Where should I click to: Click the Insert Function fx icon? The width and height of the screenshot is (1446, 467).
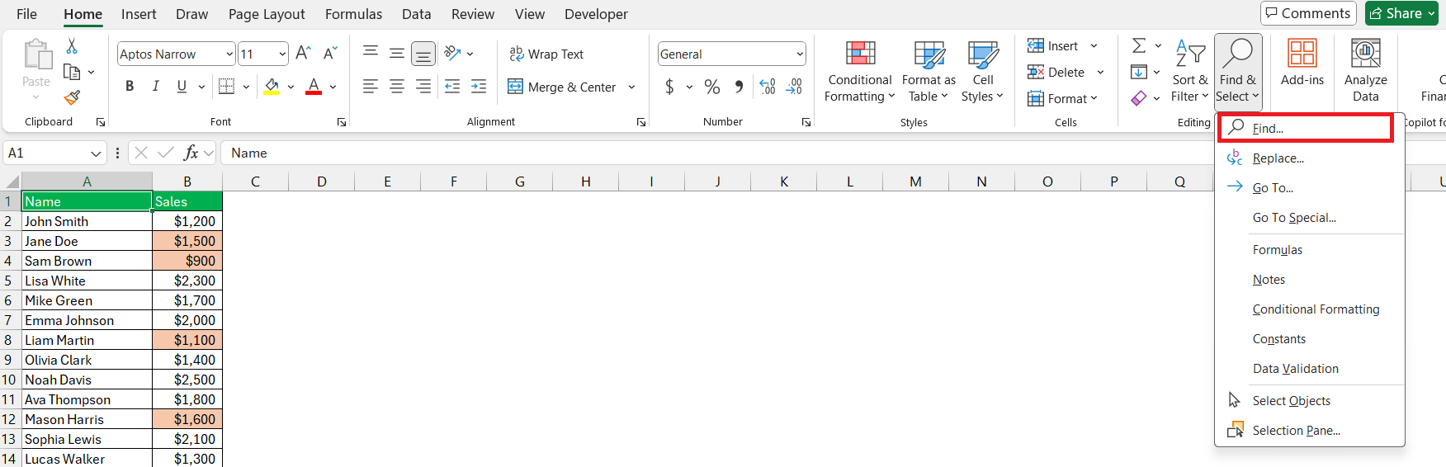click(191, 153)
